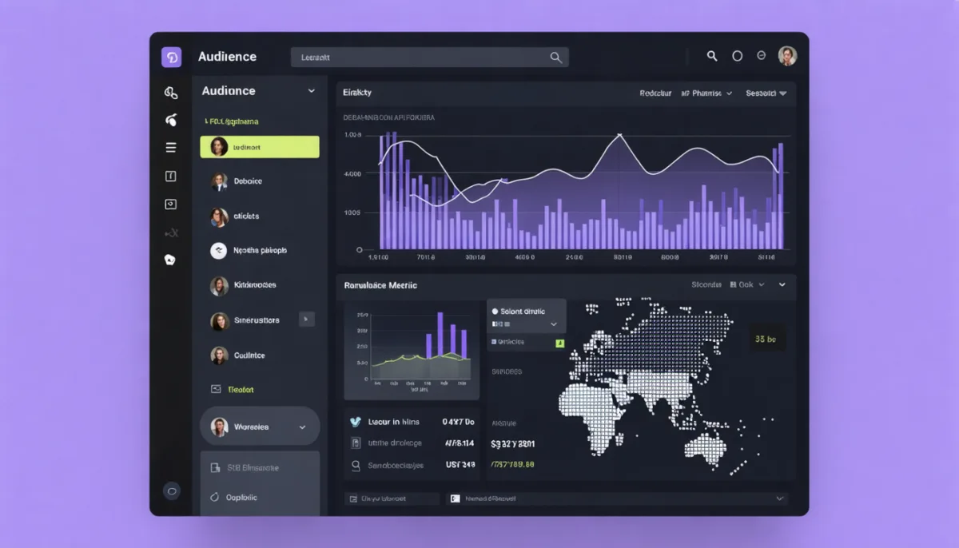959x548 pixels.
Task: Open the user profile avatar in header
Action: [787, 56]
